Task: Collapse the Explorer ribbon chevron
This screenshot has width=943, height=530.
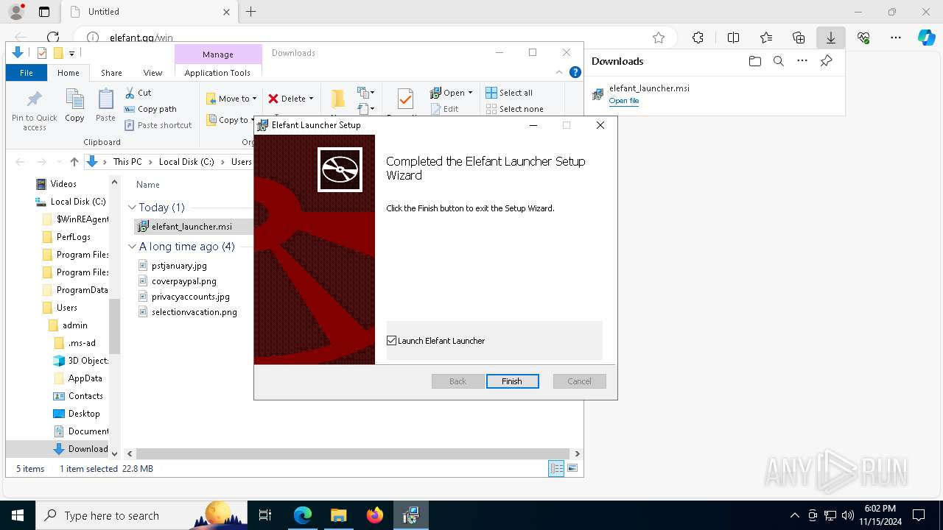Action: point(560,72)
